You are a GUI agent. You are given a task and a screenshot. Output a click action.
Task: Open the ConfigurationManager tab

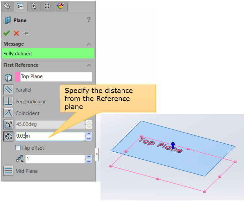[34, 6]
